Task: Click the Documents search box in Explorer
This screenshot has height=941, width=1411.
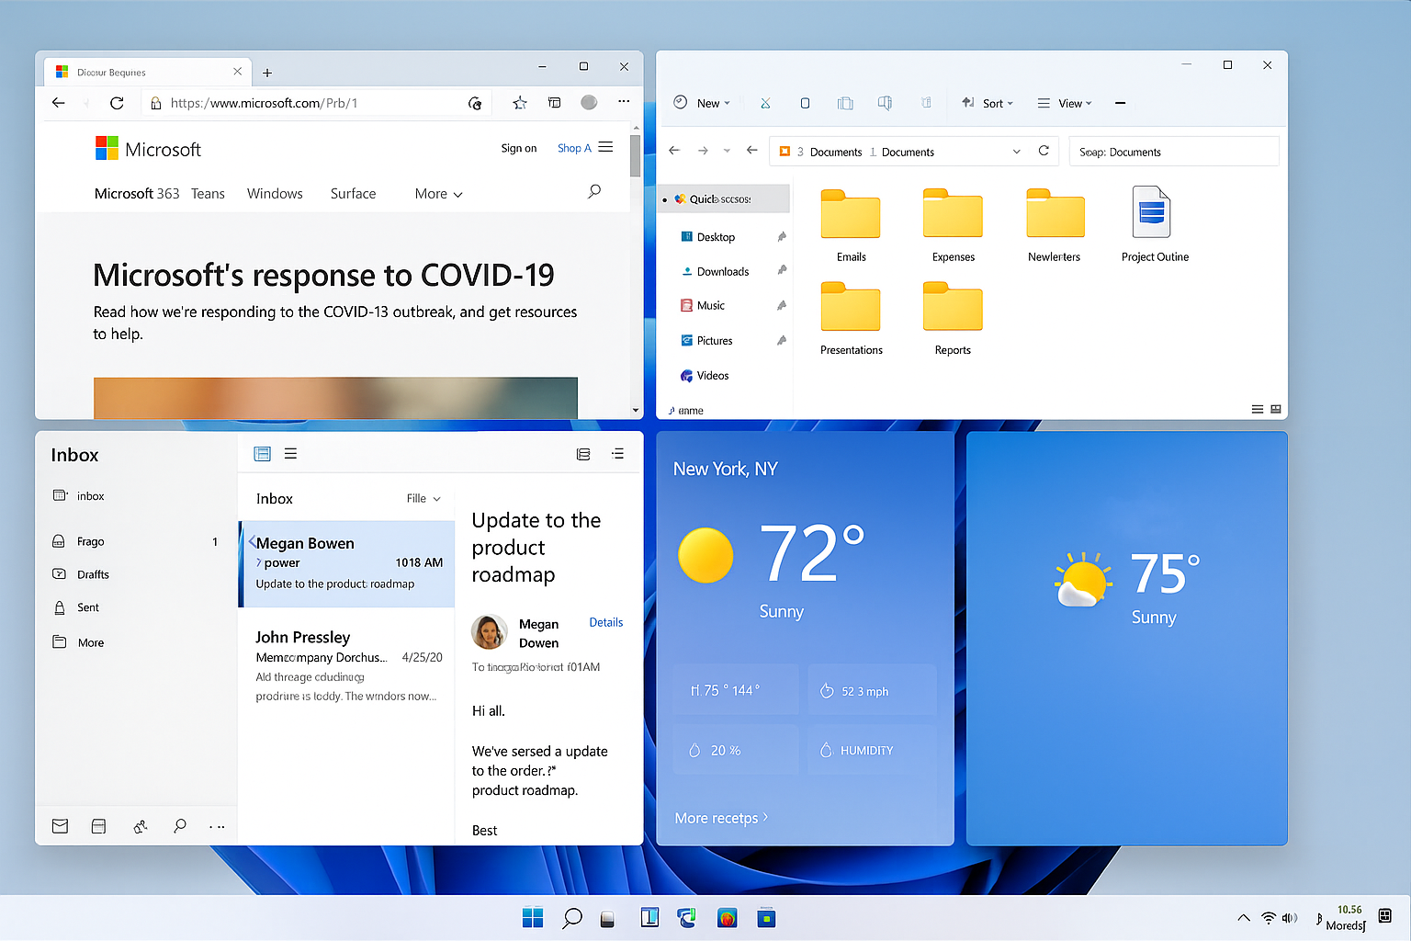Action: [1174, 152]
